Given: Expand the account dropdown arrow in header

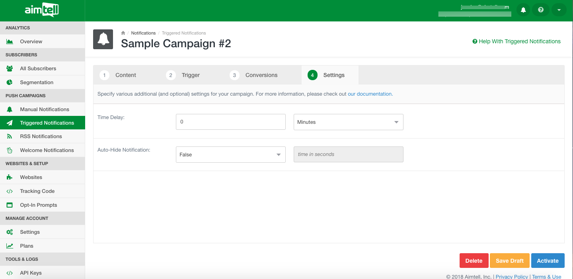Looking at the screenshot, I should point(559,10).
